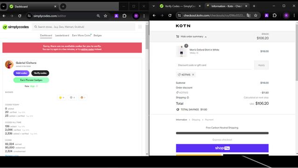Open purple A extension in Kotn browser
The image size is (298, 168).
266,15
